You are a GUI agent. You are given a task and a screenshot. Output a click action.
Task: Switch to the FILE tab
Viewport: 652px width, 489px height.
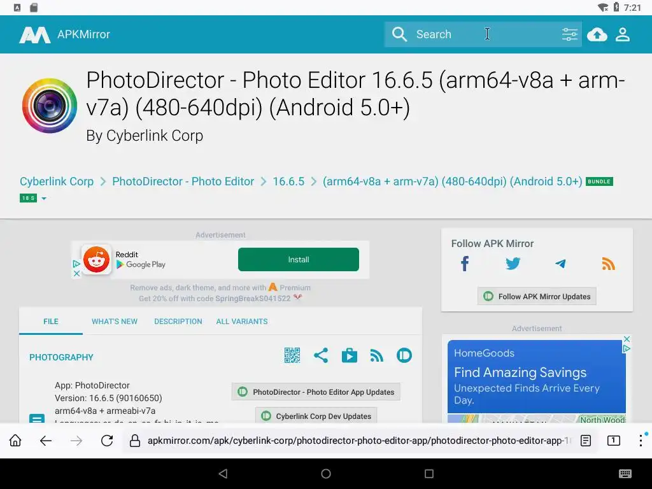coord(51,322)
